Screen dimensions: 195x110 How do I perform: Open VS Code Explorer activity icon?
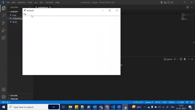click(4, 8)
